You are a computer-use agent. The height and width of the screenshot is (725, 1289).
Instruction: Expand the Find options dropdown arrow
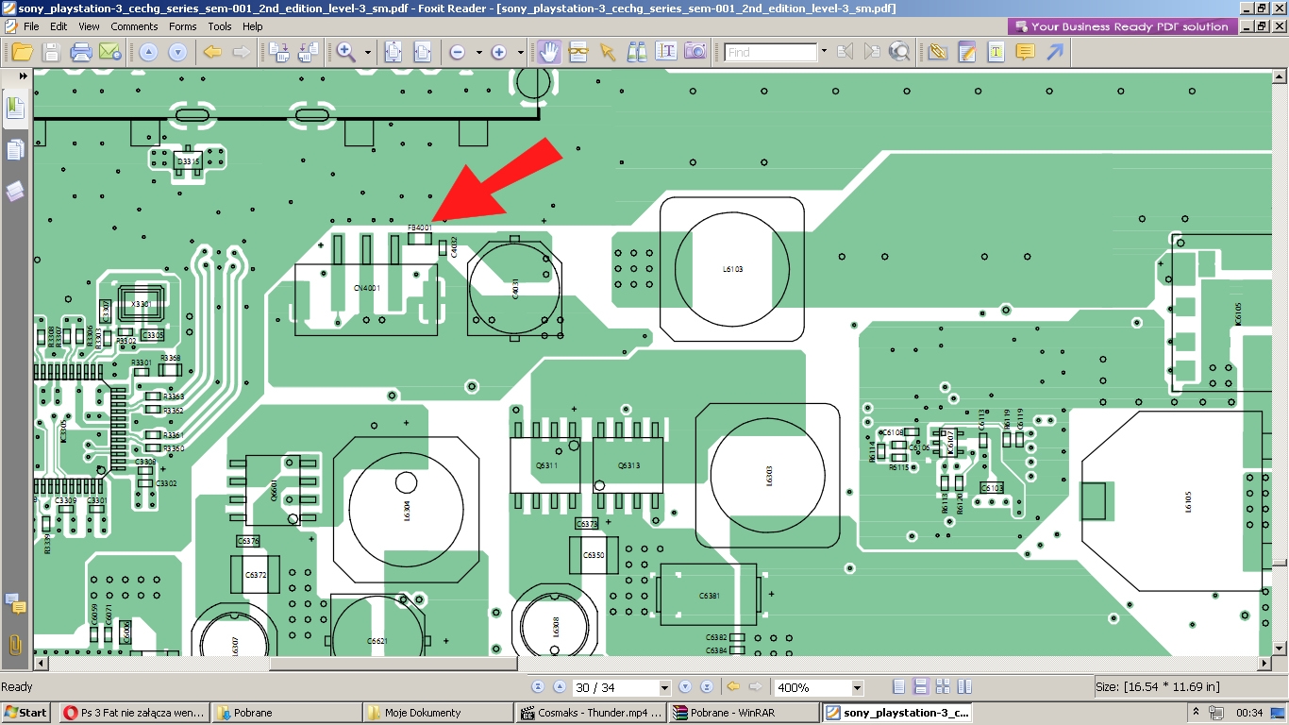click(x=824, y=52)
